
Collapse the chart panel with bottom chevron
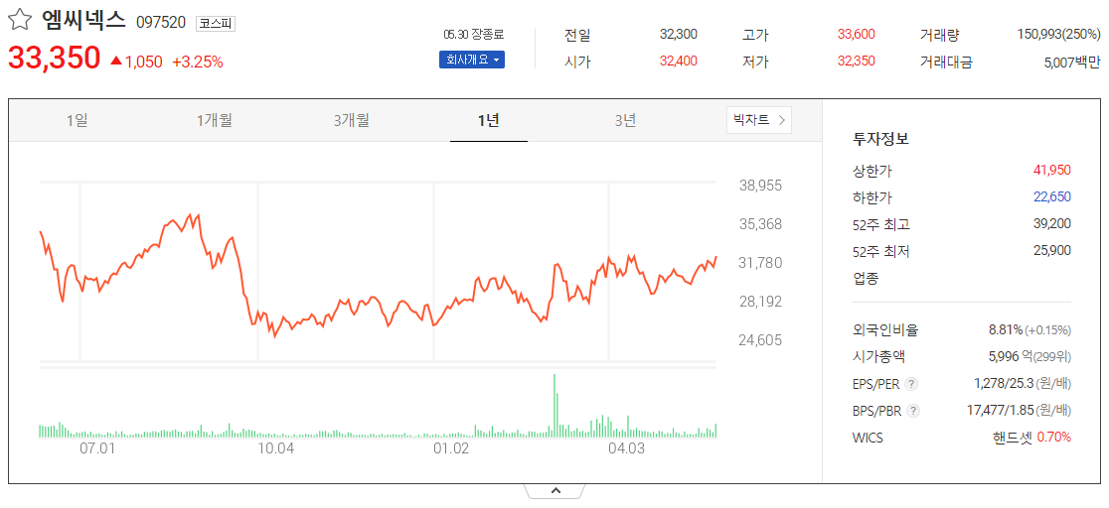[555, 489]
